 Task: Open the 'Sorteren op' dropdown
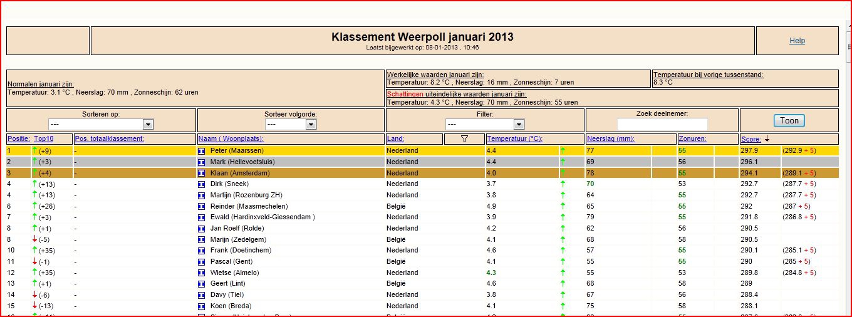(101, 124)
